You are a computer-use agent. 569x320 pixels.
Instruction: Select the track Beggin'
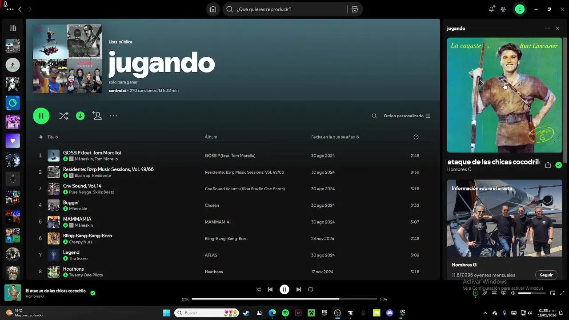click(71, 203)
